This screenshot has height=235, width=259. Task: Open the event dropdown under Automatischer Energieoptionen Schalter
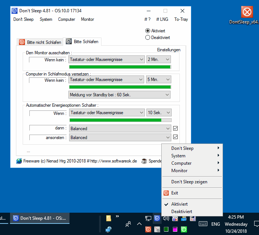tap(107, 113)
